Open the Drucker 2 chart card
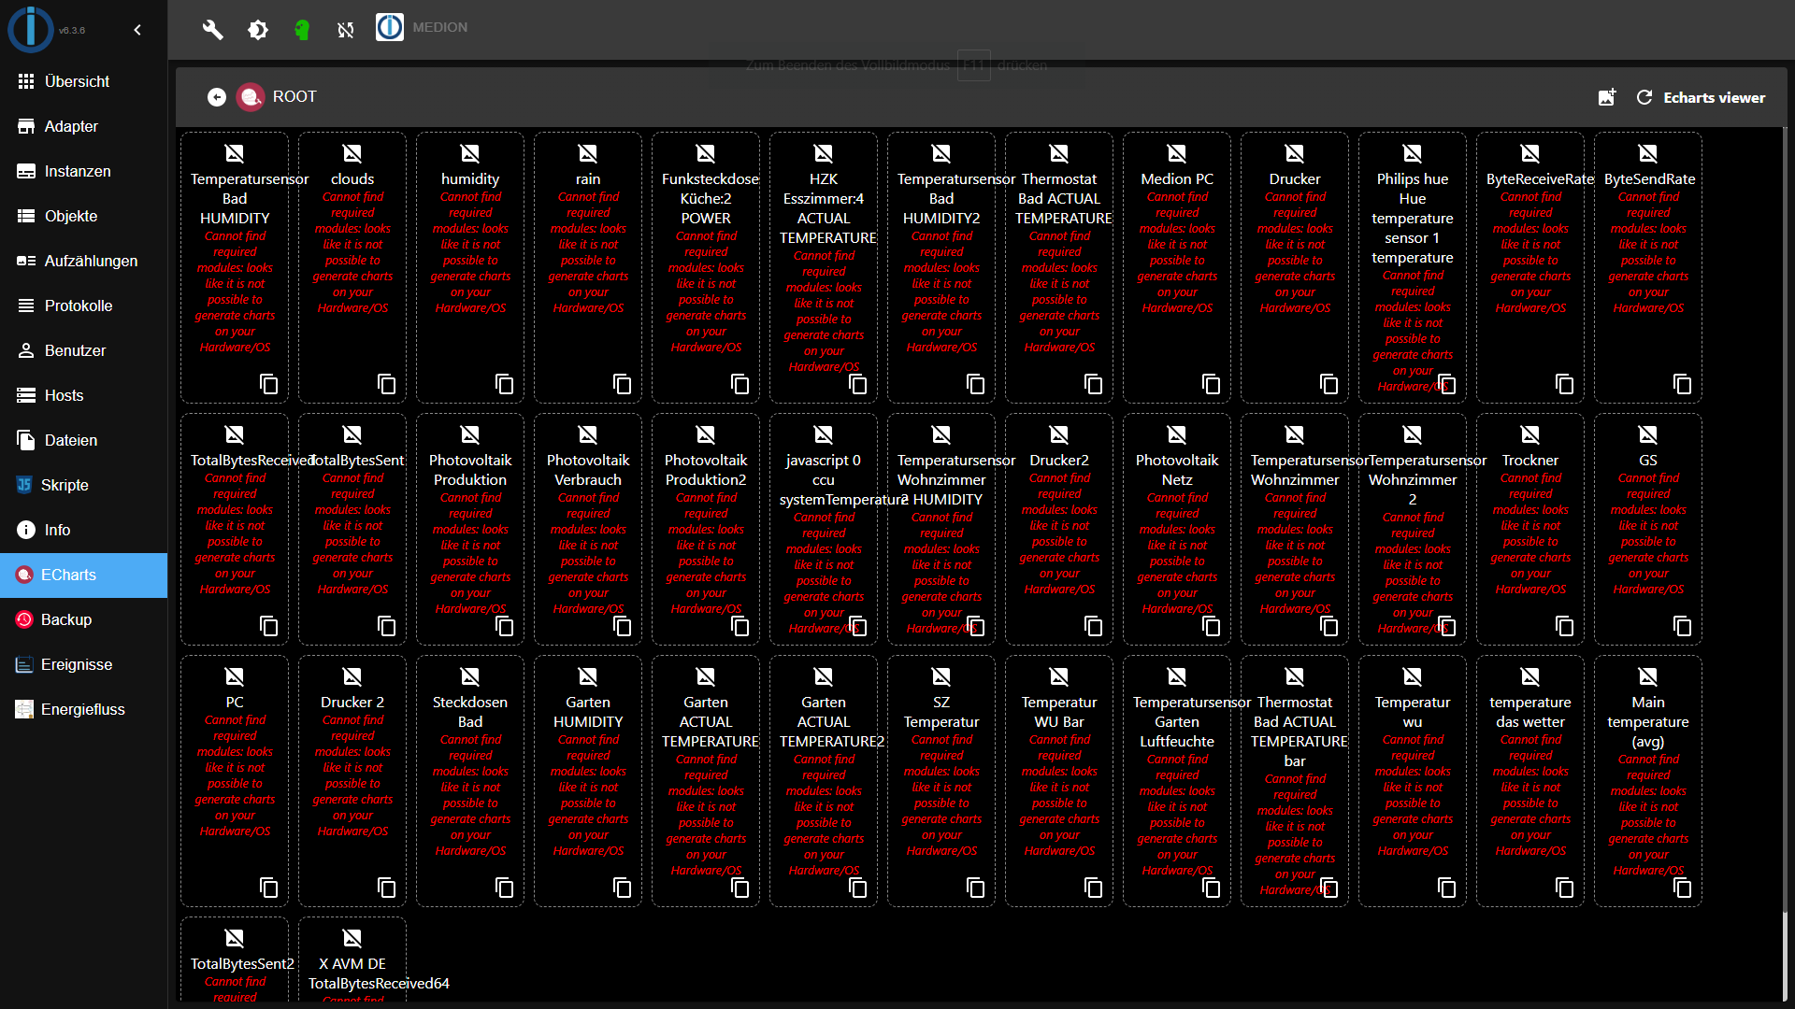The height and width of the screenshot is (1009, 1795). (x=352, y=781)
